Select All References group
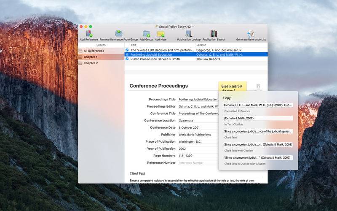Screen dimensions: 337x211 click(101, 51)
